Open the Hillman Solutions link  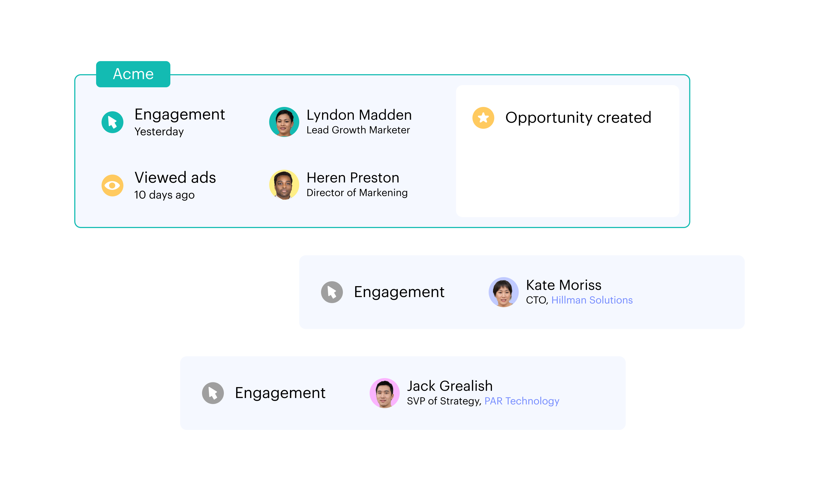point(592,300)
